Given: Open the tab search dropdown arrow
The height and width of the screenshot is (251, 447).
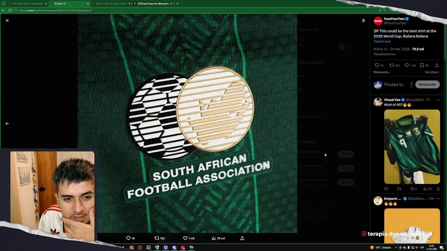Looking at the screenshot, I should 3,3.
